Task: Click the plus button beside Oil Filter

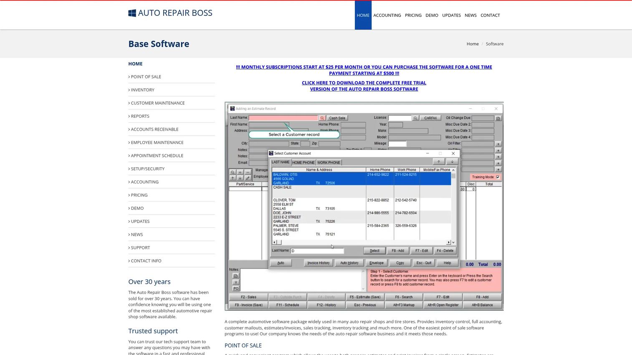Action: pos(498,144)
